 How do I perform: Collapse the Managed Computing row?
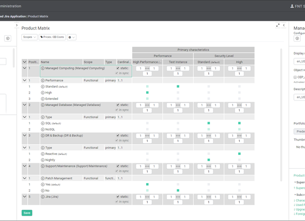tap(25, 68)
